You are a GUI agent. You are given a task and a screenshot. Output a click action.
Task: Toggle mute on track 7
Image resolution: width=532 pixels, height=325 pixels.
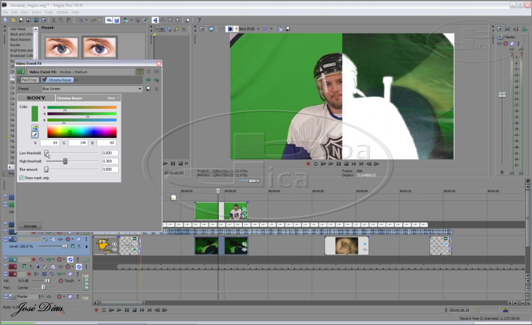coord(79,267)
